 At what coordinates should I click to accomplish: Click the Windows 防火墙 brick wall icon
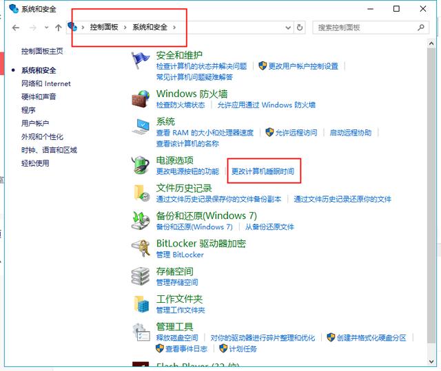(x=141, y=99)
